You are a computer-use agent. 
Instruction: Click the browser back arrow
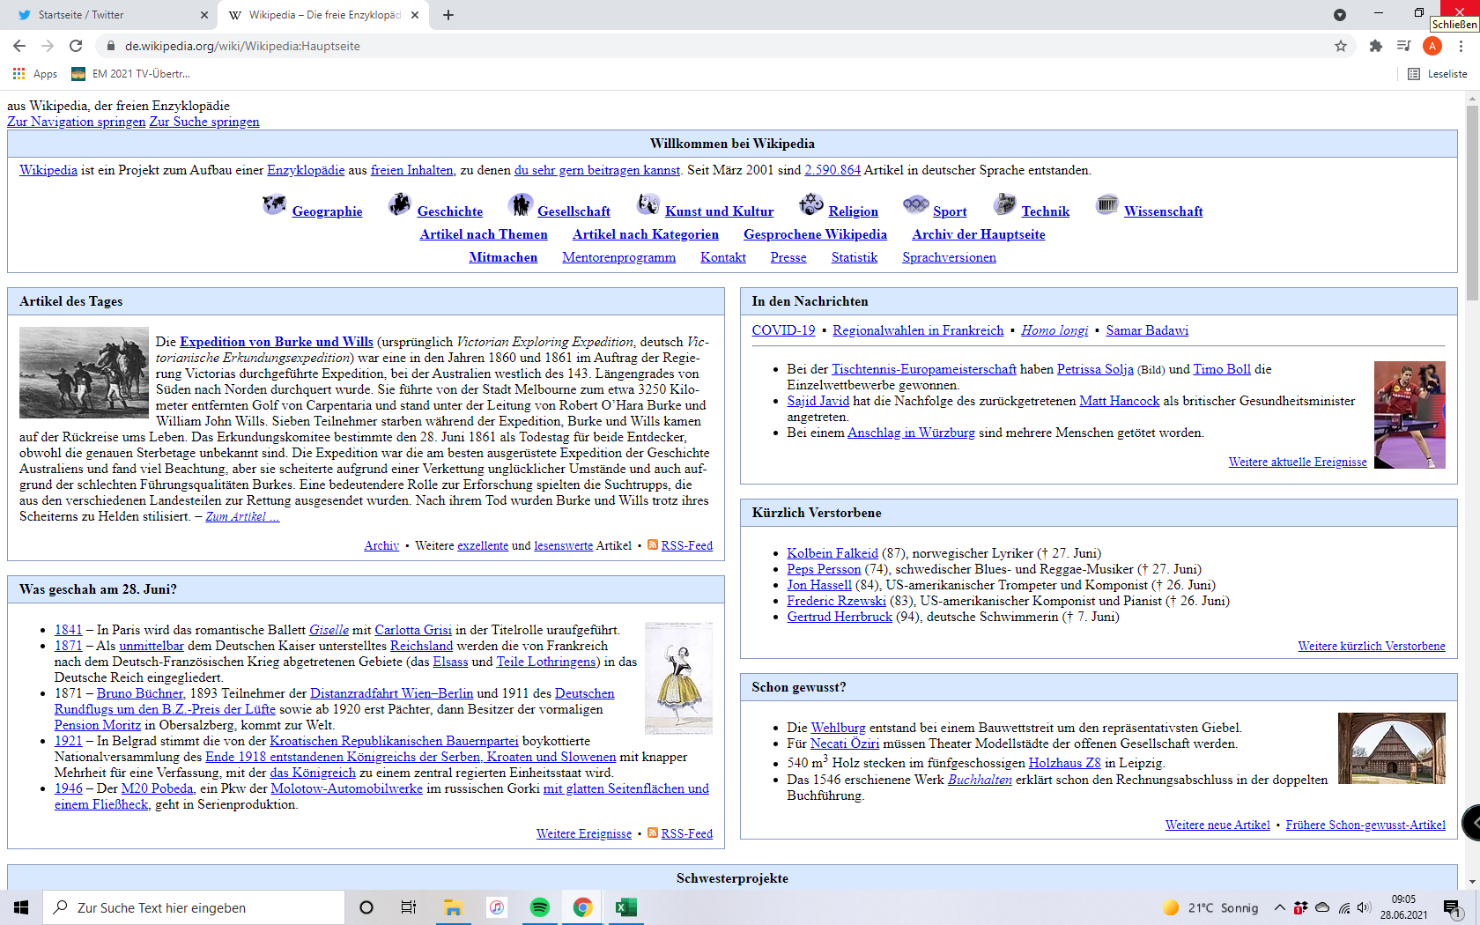pos(19,46)
